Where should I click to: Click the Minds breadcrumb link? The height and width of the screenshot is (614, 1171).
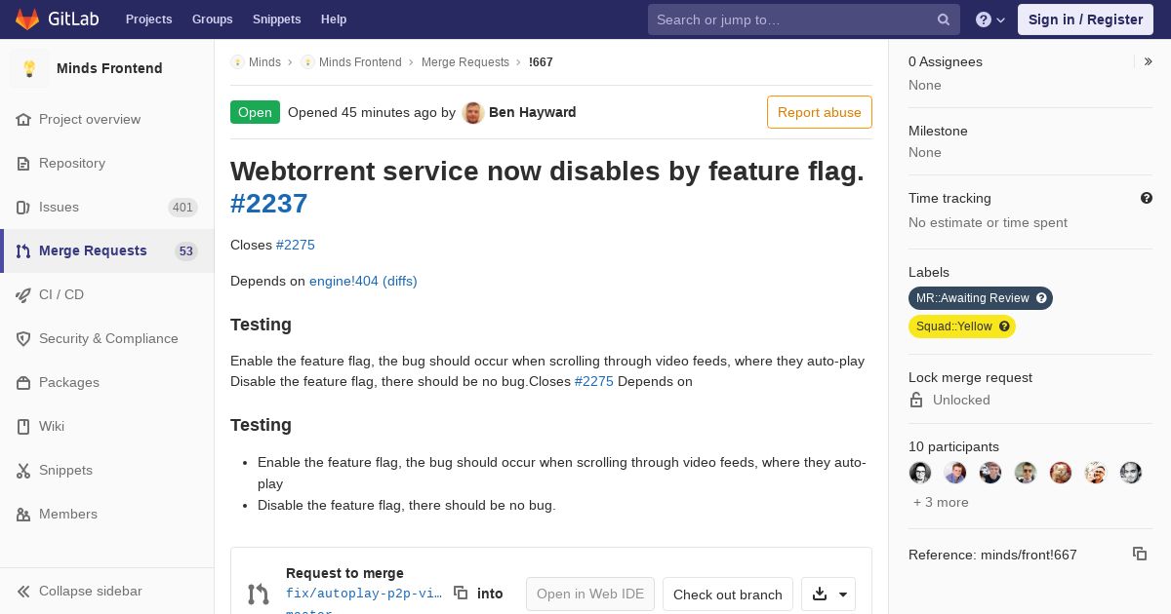point(264,62)
